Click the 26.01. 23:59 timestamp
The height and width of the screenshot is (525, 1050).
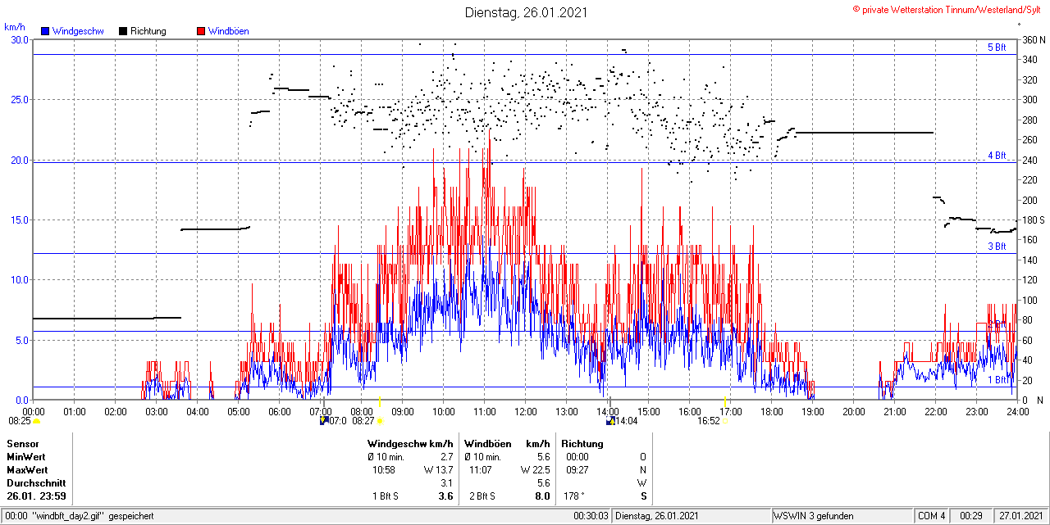tap(36, 496)
